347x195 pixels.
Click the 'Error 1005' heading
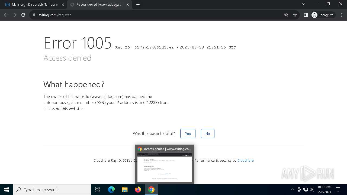tap(78, 43)
